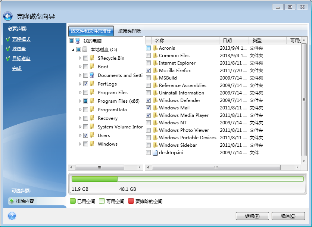Screen dimensions: 312x227
Task: Click the disk space usage bar
Action: (187, 179)
